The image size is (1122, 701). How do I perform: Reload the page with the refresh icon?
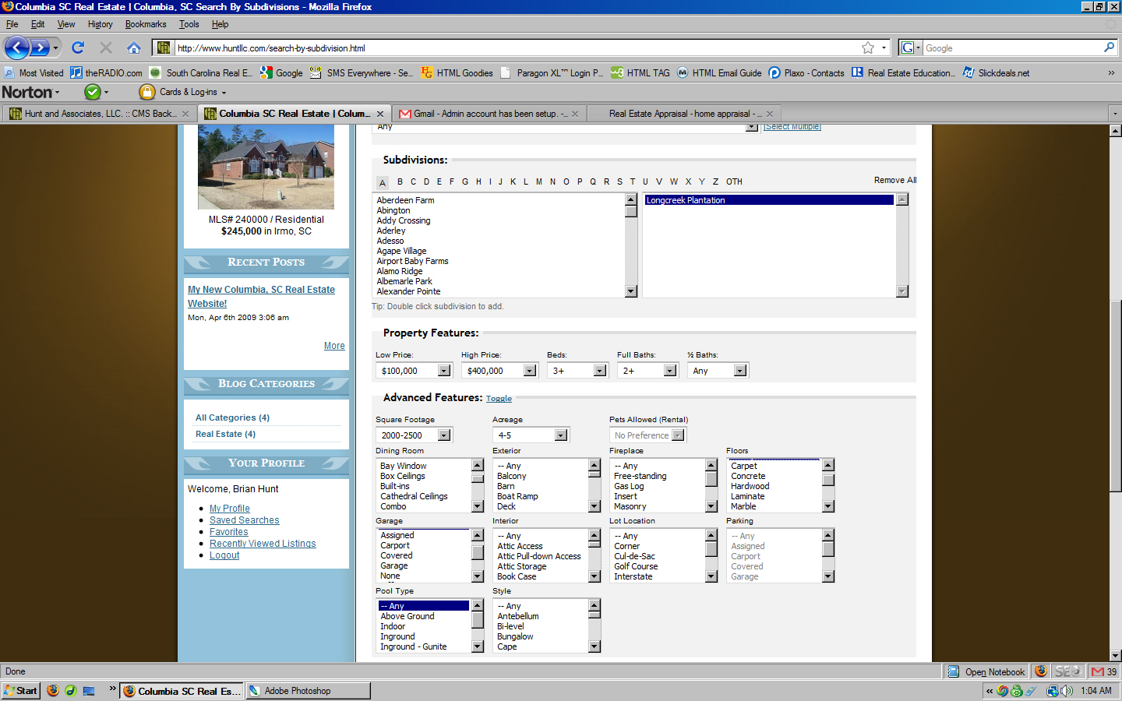(78, 48)
